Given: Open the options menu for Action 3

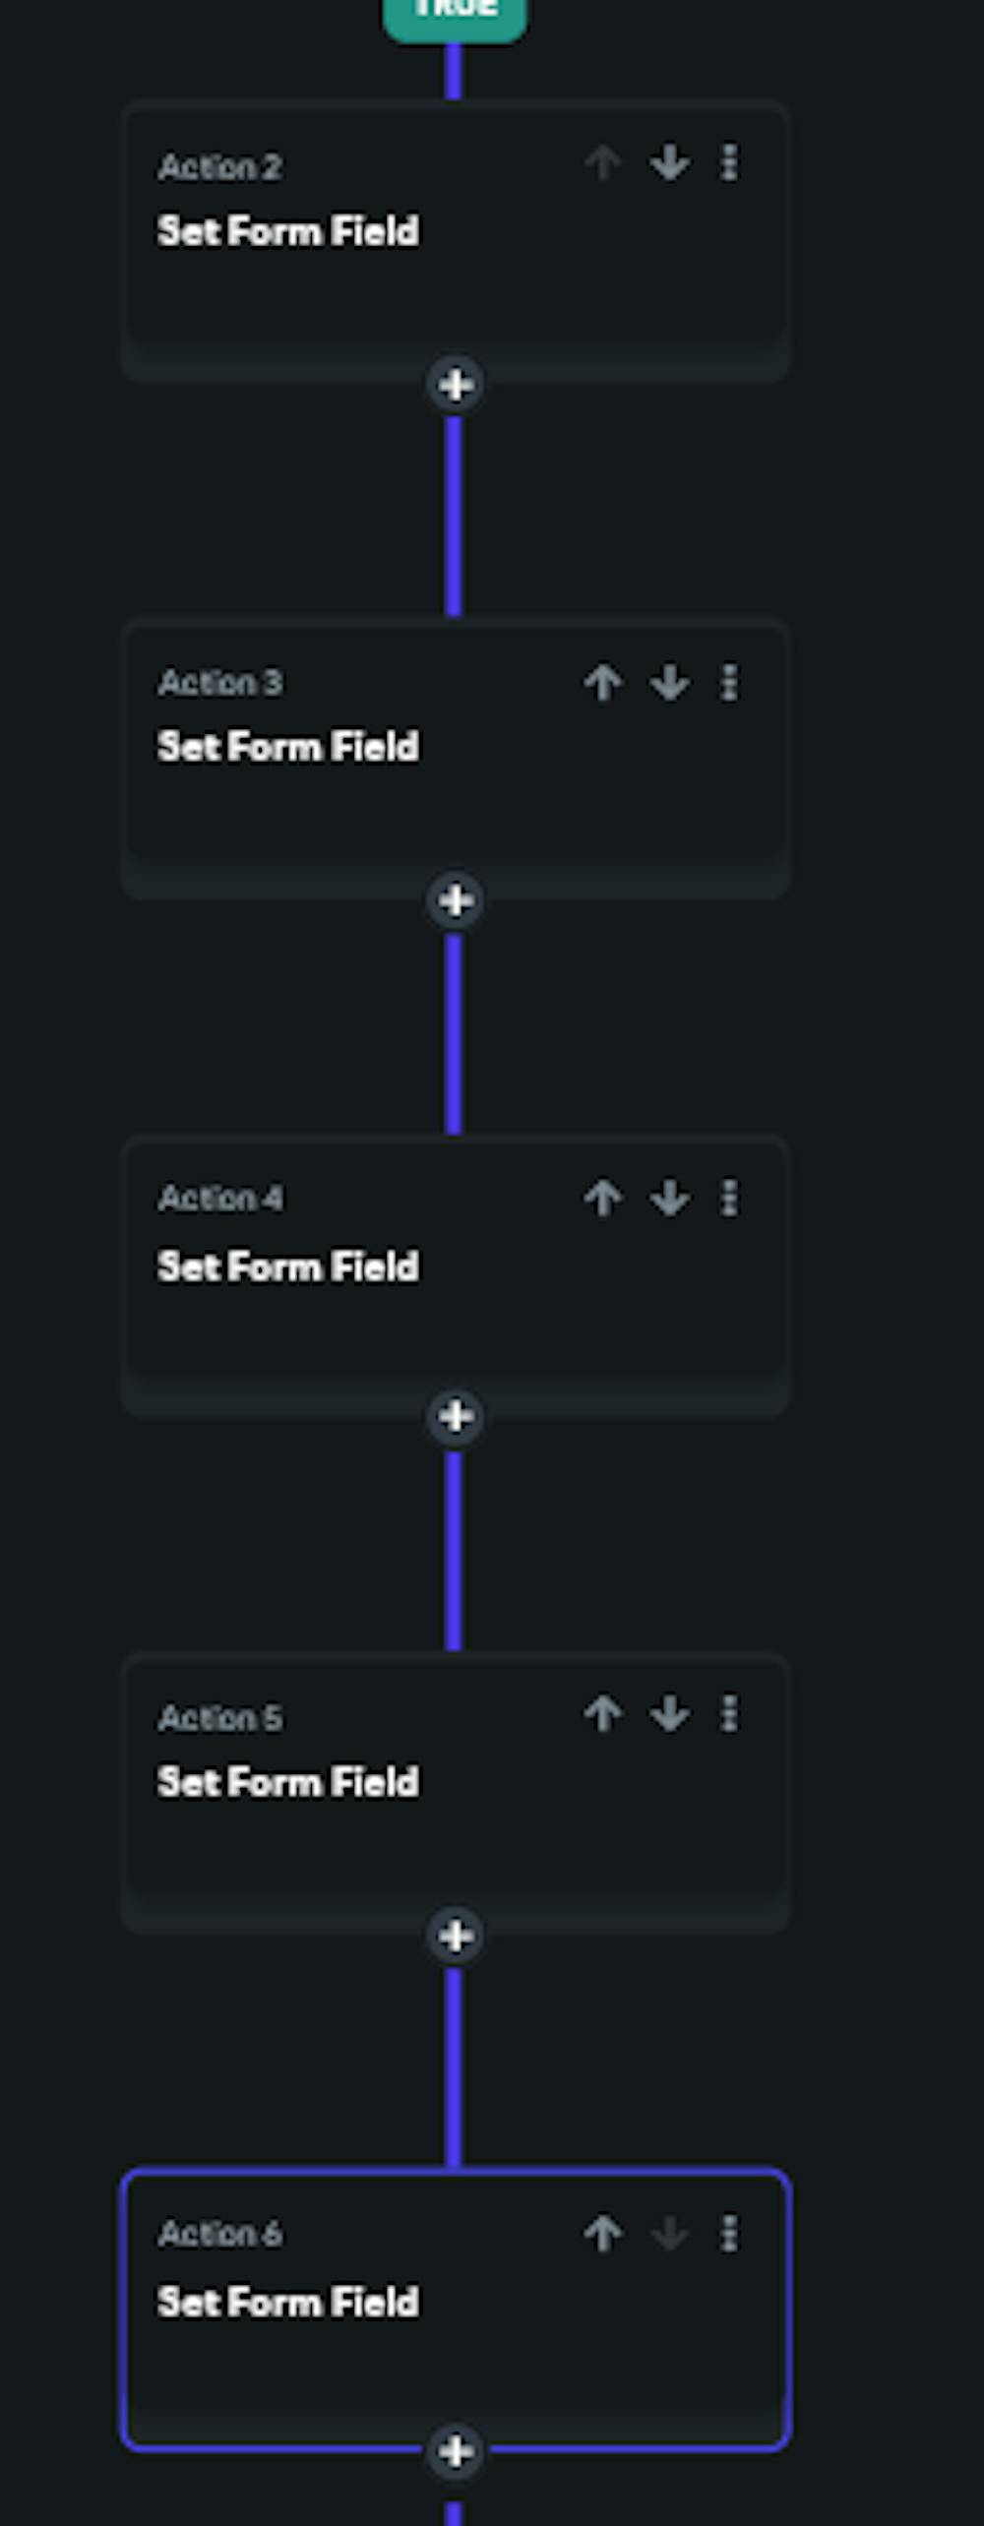Looking at the screenshot, I should click(x=729, y=679).
